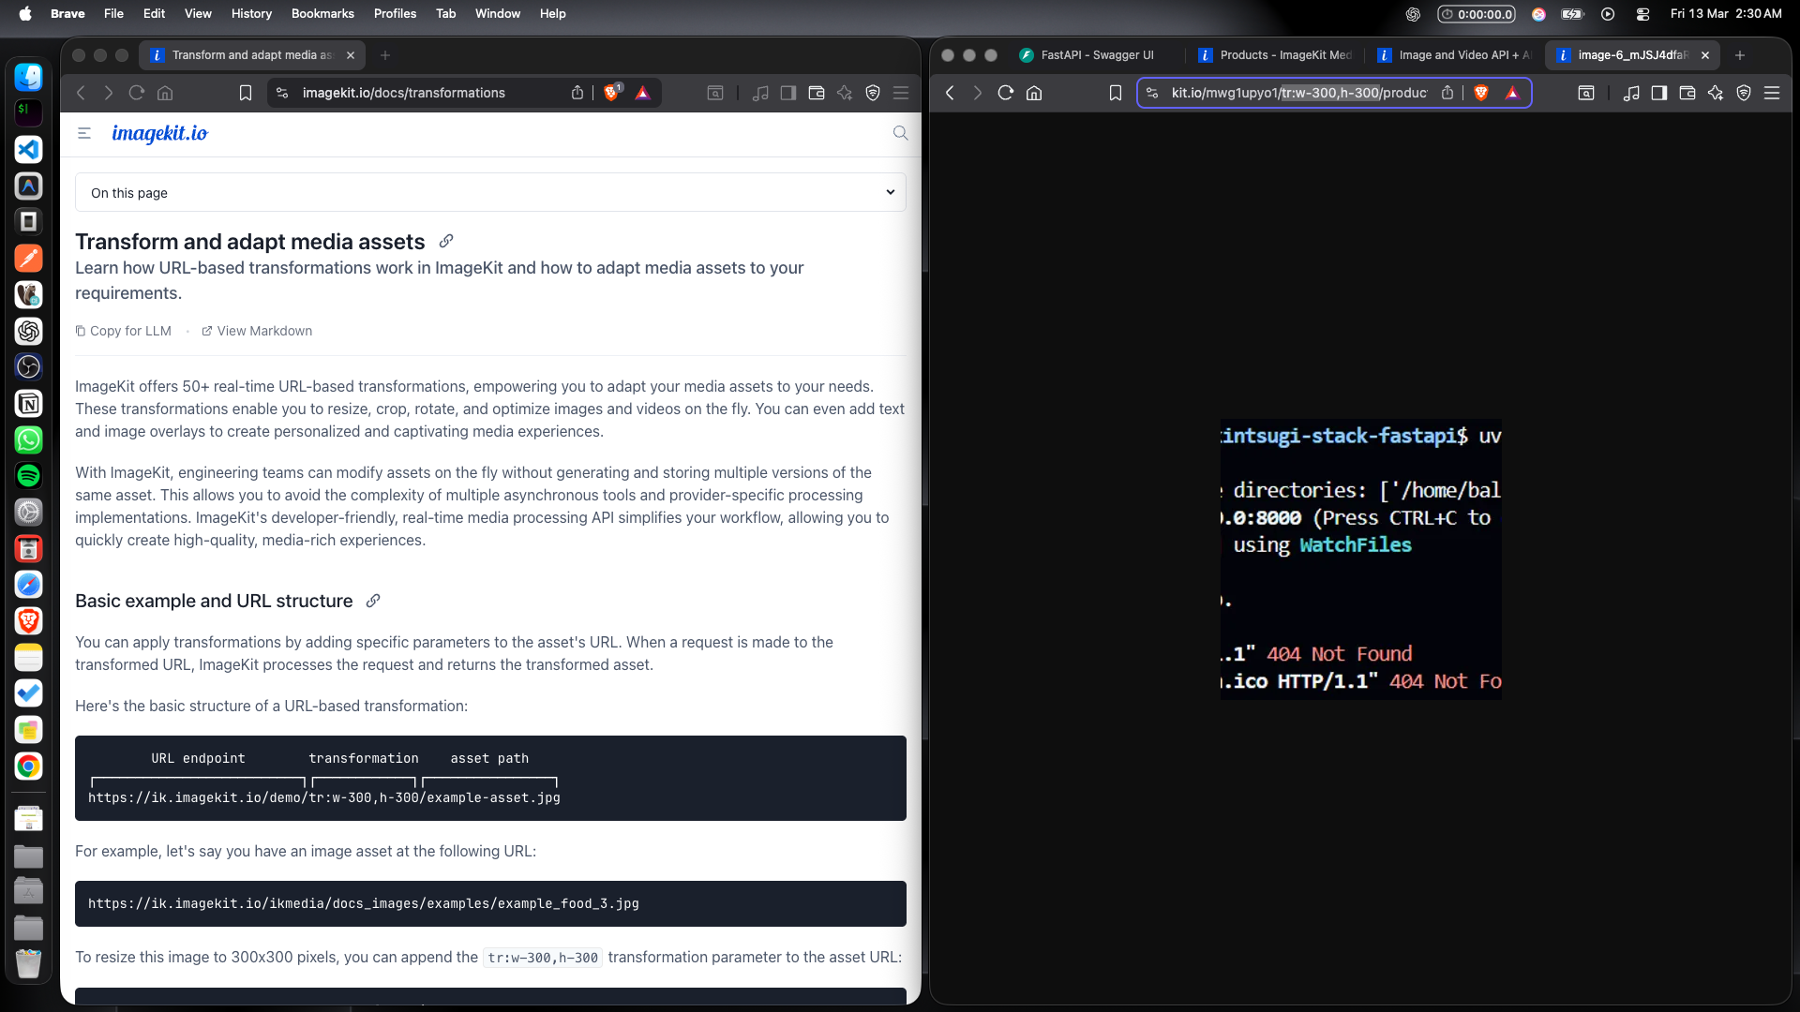Open a new tab in the right window
1800x1012 pixels.
tap(1740, 55)
